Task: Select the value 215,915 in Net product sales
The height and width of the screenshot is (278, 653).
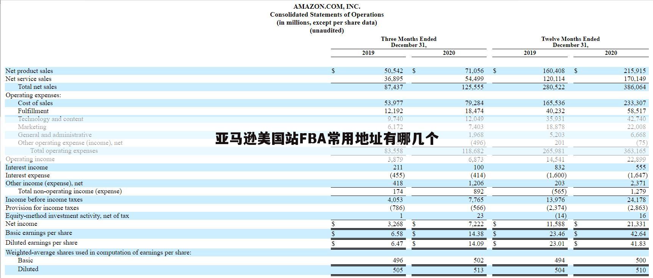Action: tap(635, 71)
